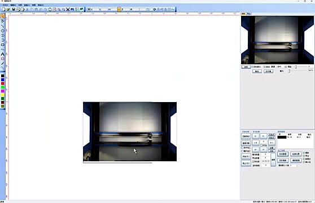The image size is (315, 203).
Task: Toggle the upper checkbox below the device buttons
Action: tap(243, 148)
